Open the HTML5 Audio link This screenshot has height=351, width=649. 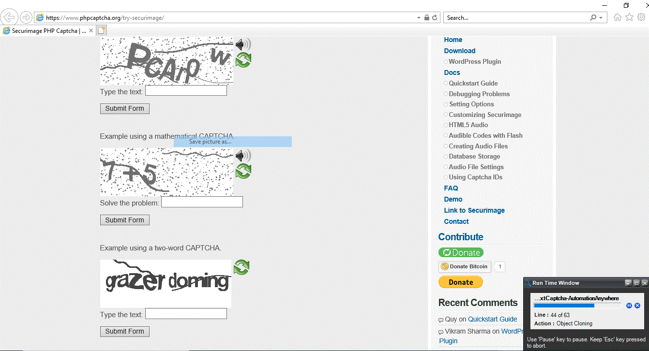468,125
